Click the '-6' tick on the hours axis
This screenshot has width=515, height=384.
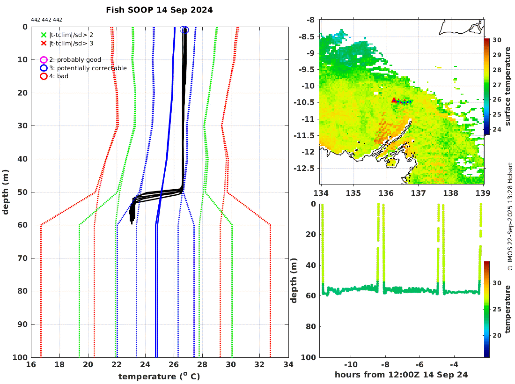(419, 365)
